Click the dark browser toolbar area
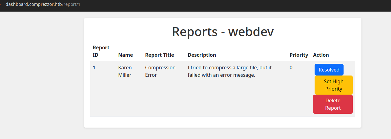This screenshot has width=391, height=139. [234, 6]
